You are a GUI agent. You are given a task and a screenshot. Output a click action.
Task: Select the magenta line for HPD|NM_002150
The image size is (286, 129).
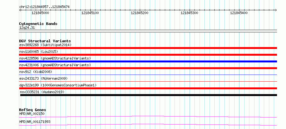click(x=148, y=117)
